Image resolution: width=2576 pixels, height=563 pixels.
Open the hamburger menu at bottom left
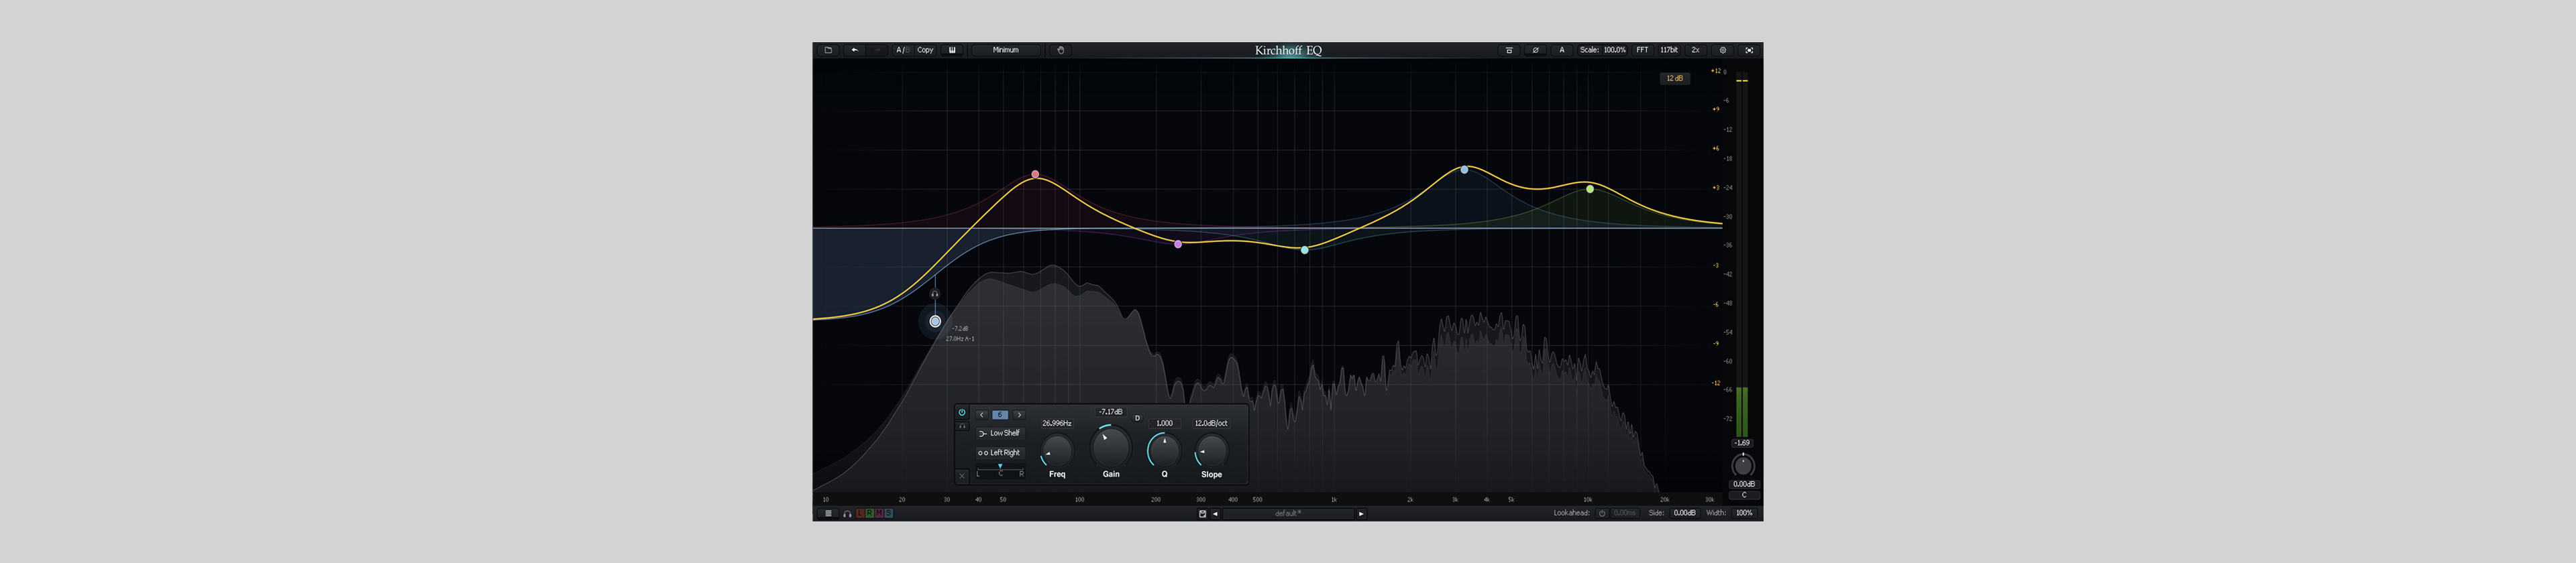coord(828,513)
